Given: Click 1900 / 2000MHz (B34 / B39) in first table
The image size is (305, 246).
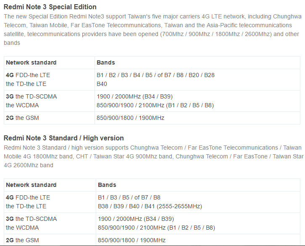Looking at the screenshot, I should point(134,96).
